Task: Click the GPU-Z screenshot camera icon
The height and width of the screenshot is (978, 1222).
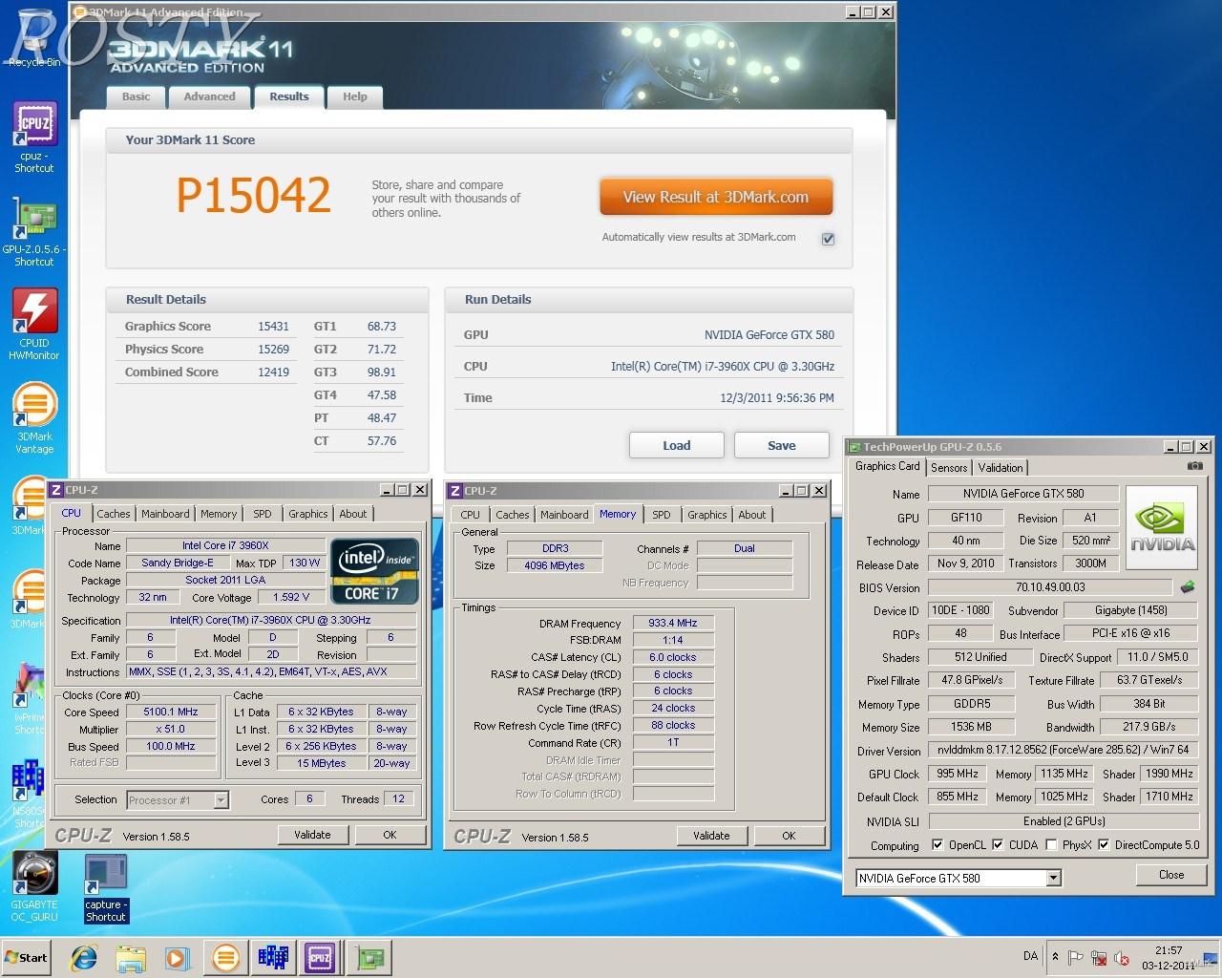Action: coord(1194,466)
